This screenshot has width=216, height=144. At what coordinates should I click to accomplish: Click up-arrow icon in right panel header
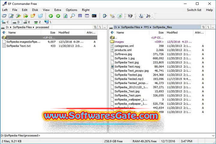point(112,32)
